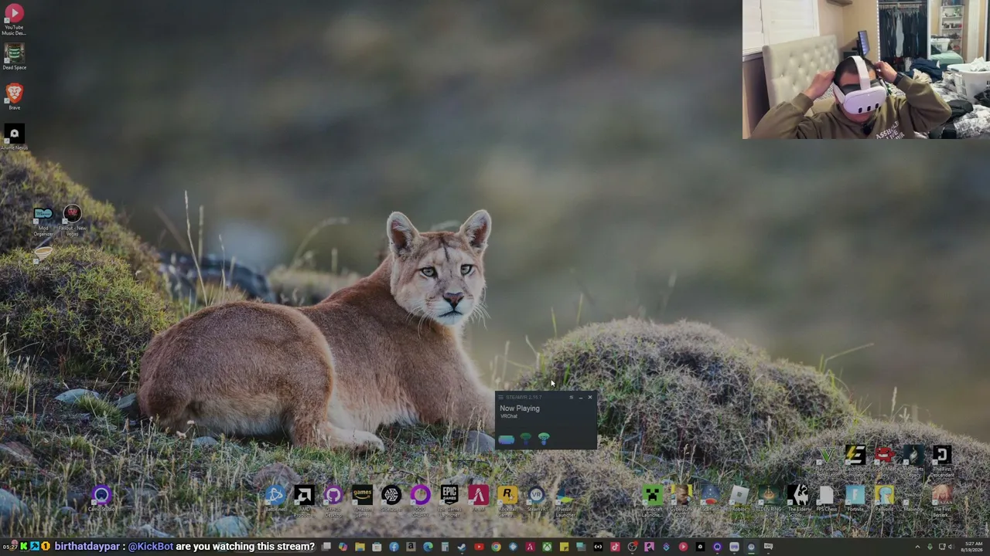Open the taskbar clock and date
Screen dimensions: 990x556
tap(972, 547)
